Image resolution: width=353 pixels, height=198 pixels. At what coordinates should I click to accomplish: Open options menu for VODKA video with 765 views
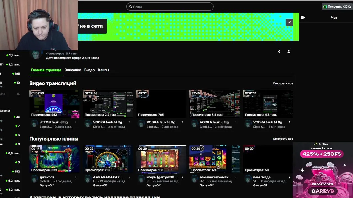182,122
